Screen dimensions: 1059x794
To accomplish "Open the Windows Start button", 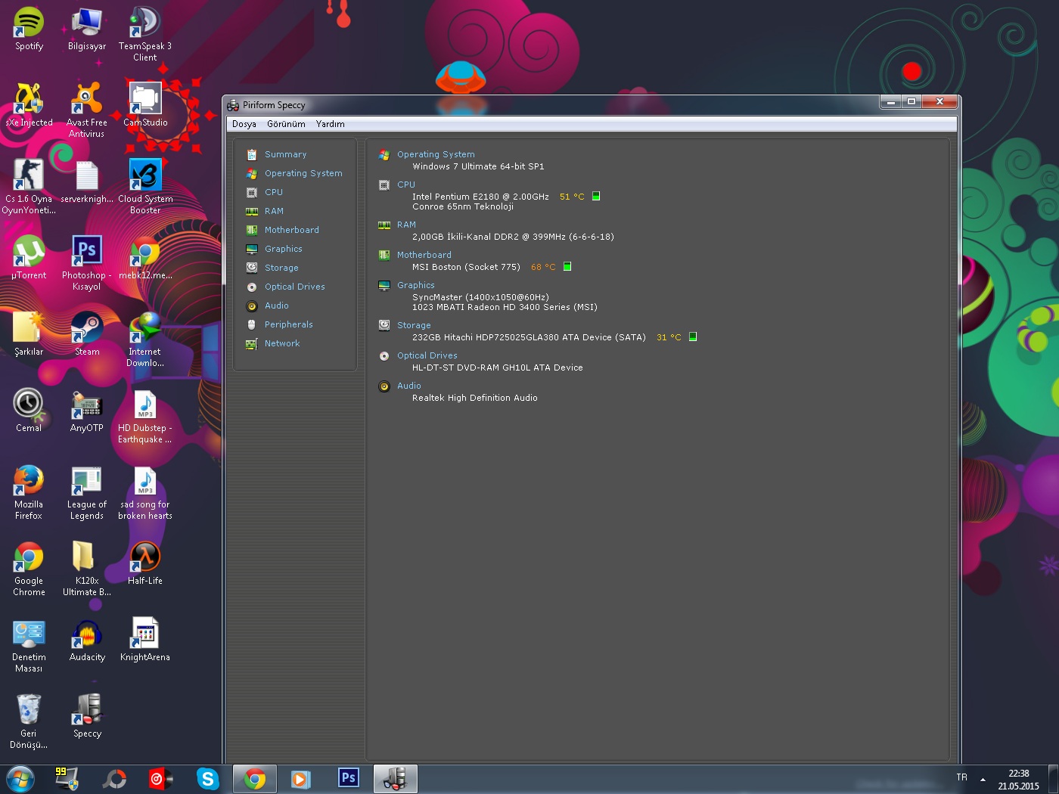I will click(x=20, y=779).
